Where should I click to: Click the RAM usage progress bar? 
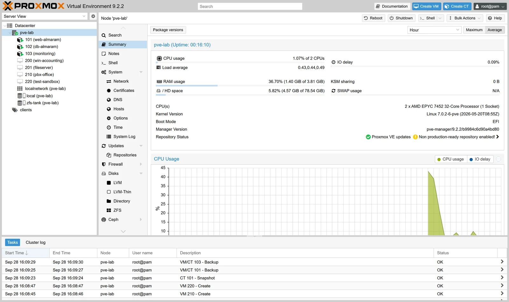pyautogui.click(x=240, y=86)
